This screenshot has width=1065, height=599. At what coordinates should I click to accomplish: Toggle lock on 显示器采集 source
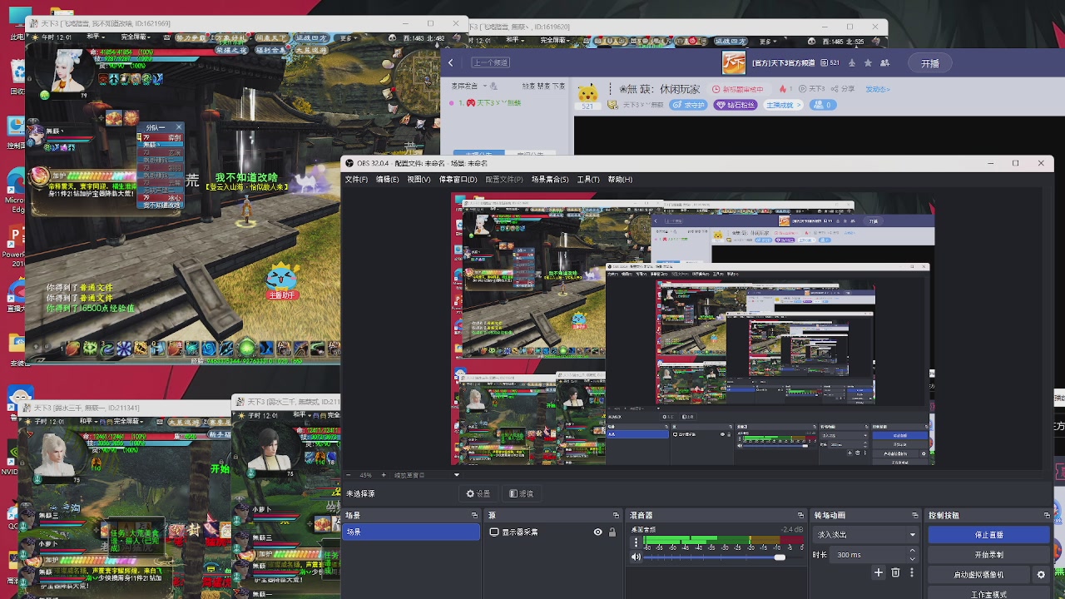[612, 532]
